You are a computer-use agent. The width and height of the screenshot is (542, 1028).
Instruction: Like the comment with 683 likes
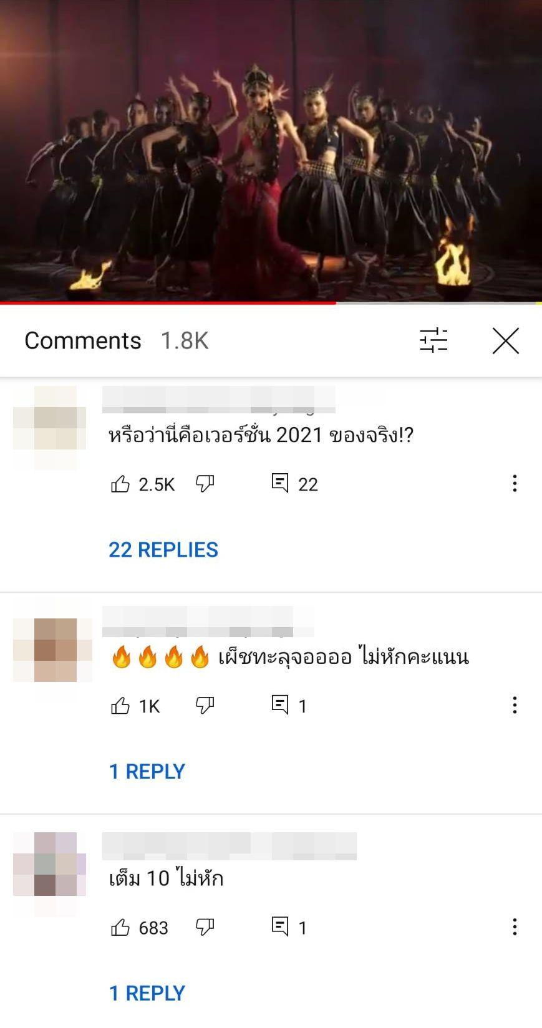pos(120,928)
